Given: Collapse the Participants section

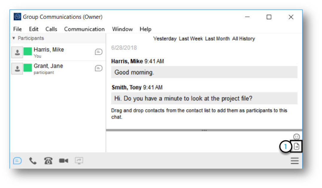Looking at the screenshot, I should click(x=14, y=38).
